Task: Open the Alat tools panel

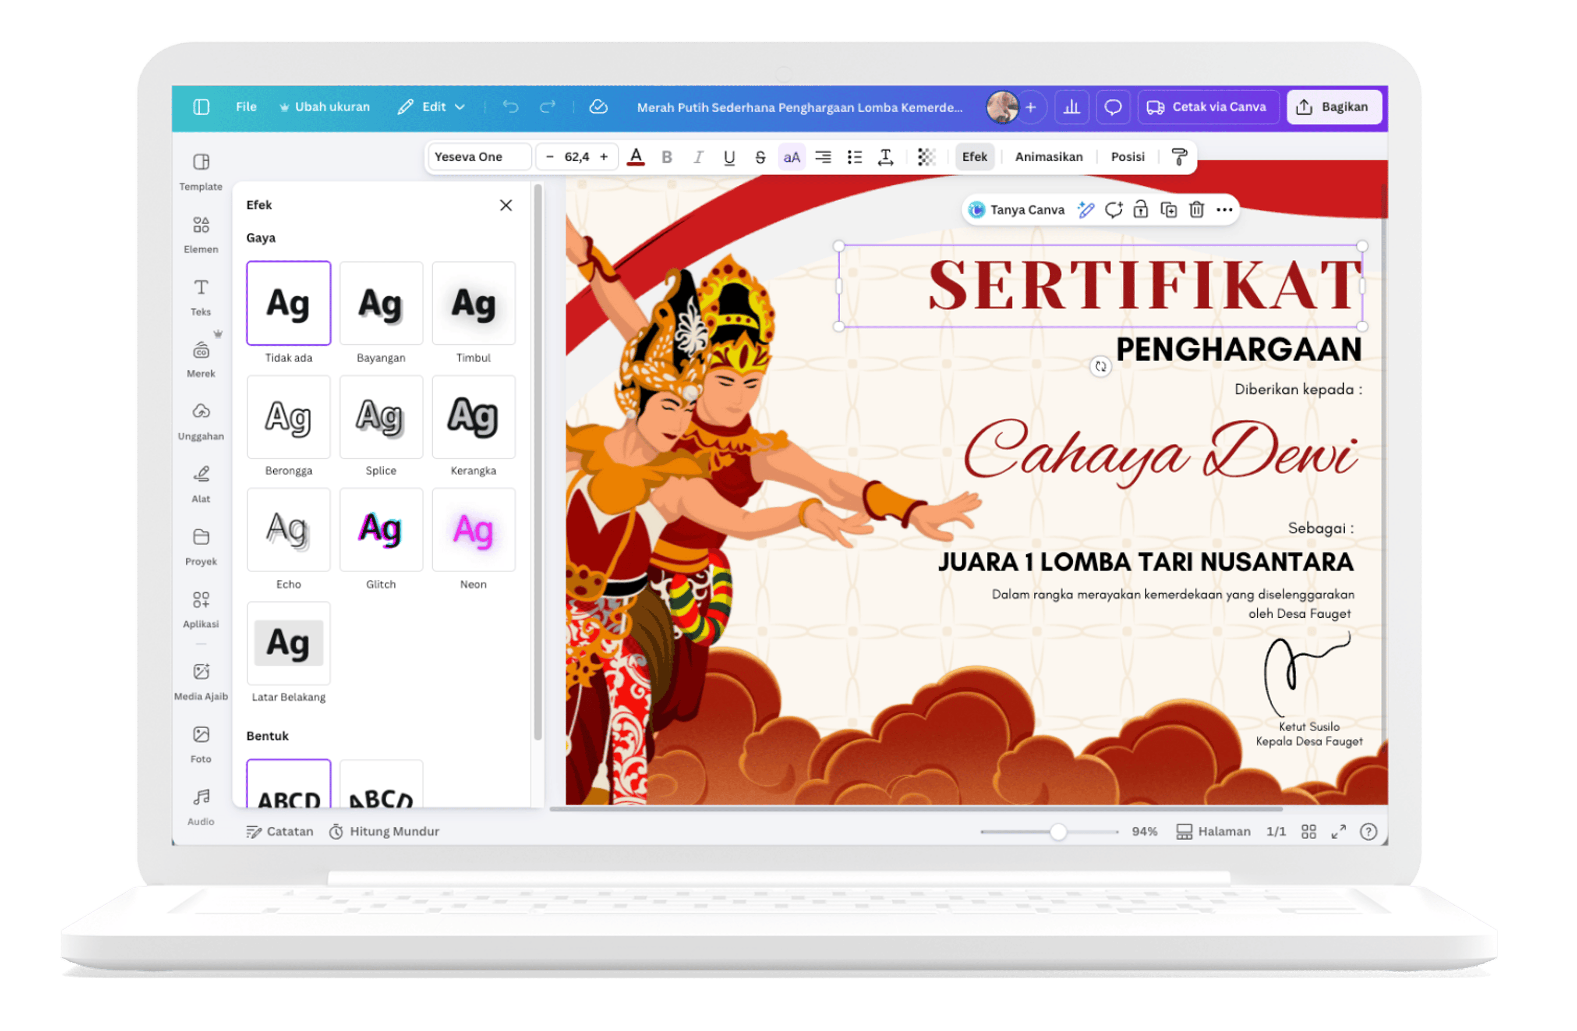Action: click(x=201, y=484)
